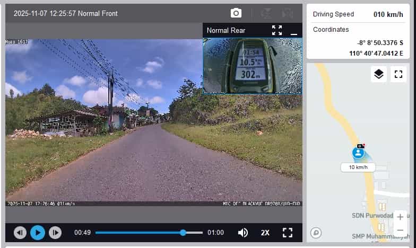Open the map layers selector
The image size is (416, 248).
pos(379,74)
